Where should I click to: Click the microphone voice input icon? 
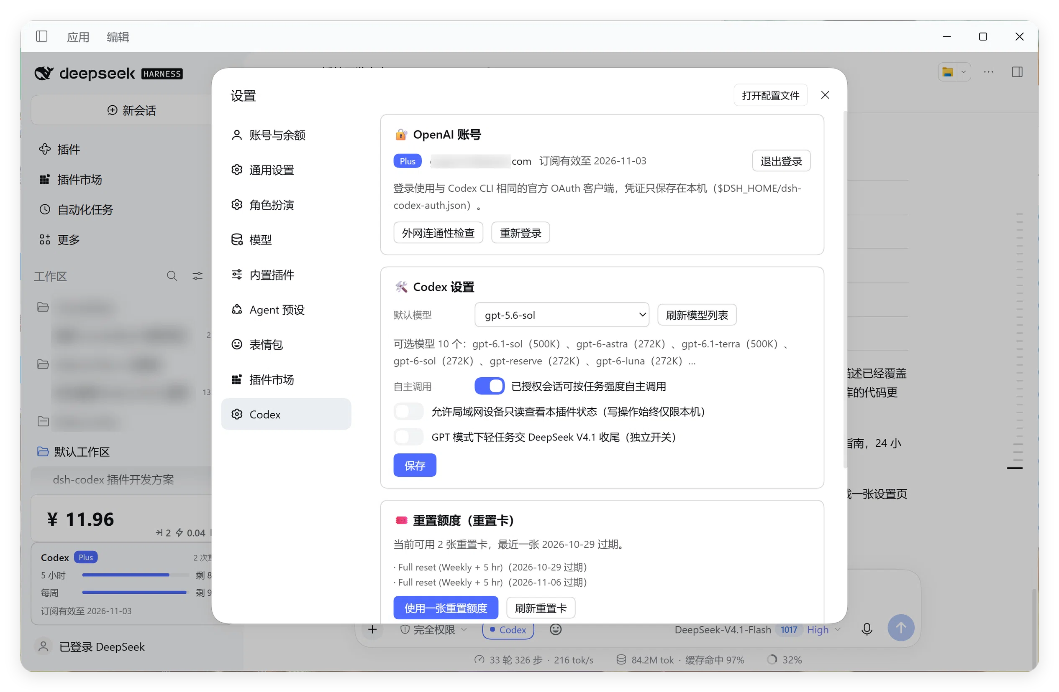(x=867, y=629)
